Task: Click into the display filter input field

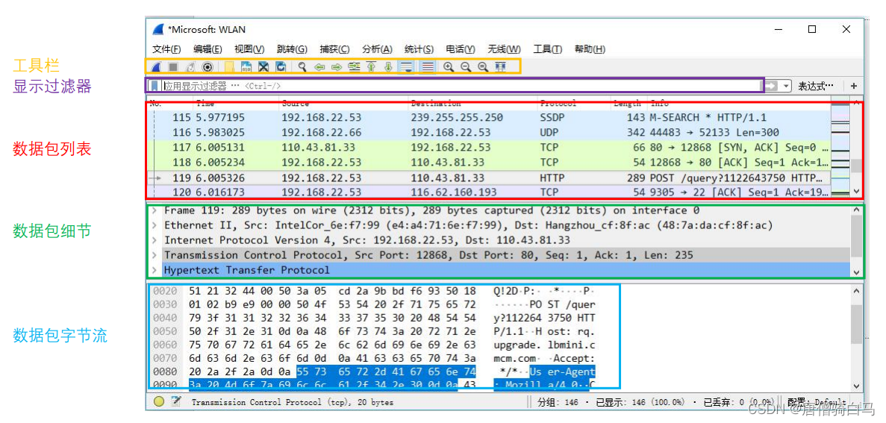Action: (x=461, y=86)
